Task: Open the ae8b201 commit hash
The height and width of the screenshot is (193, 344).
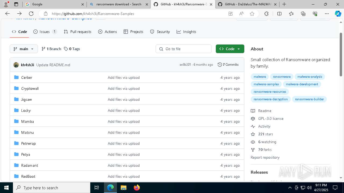Action: pyautogui.click(x=185, y=65)
